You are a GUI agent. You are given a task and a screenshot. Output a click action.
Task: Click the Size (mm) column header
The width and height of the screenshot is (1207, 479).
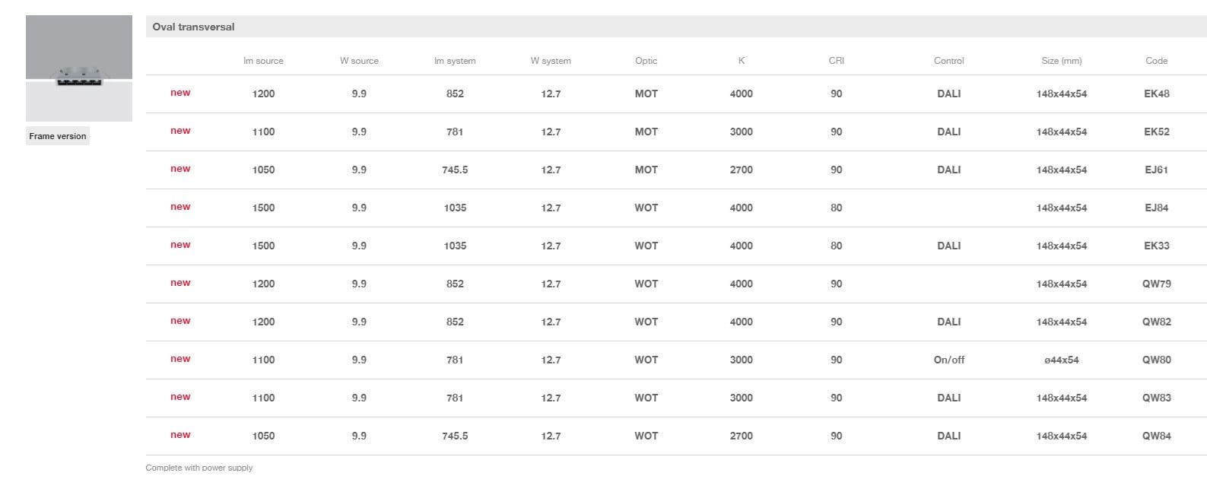point(1061,61)
